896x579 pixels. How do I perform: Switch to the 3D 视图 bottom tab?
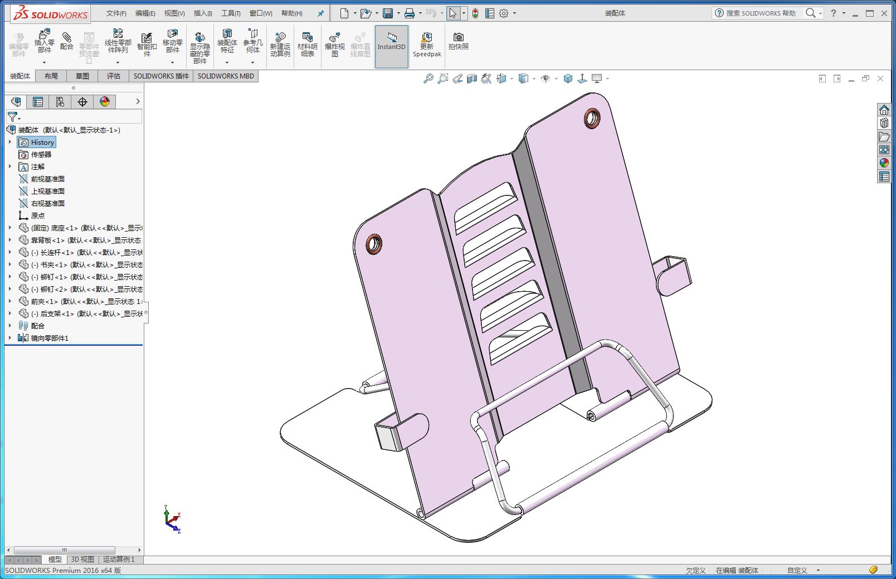point(82,560)
